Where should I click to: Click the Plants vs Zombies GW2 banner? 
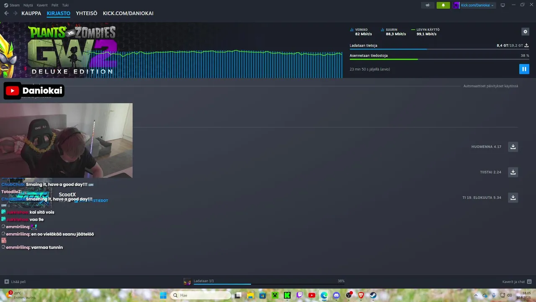pyautogui.click(x=71, y=50)
